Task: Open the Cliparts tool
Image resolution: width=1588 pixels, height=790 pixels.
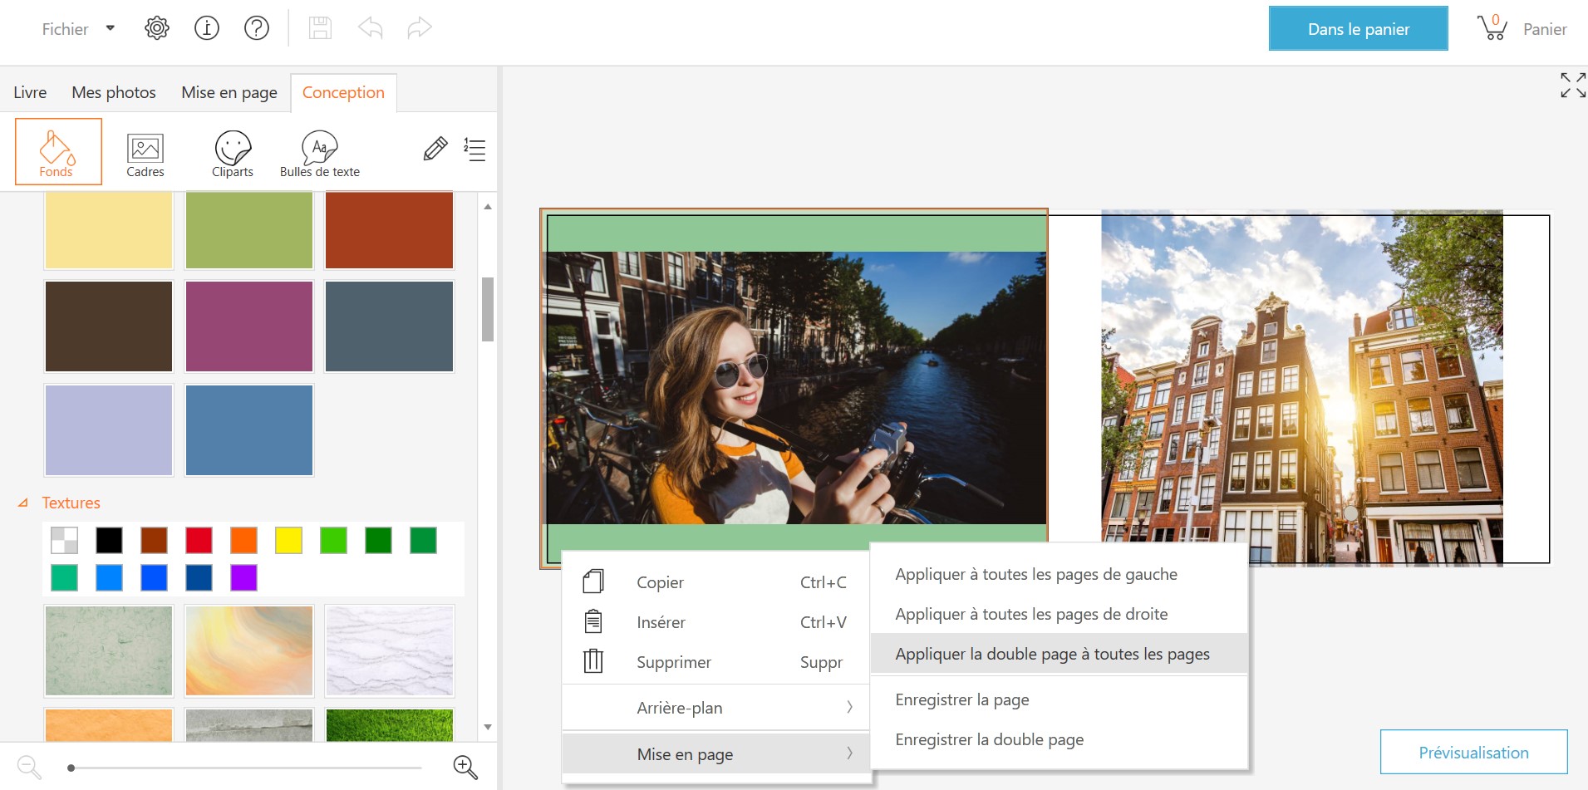Action: tap(233, 154)
